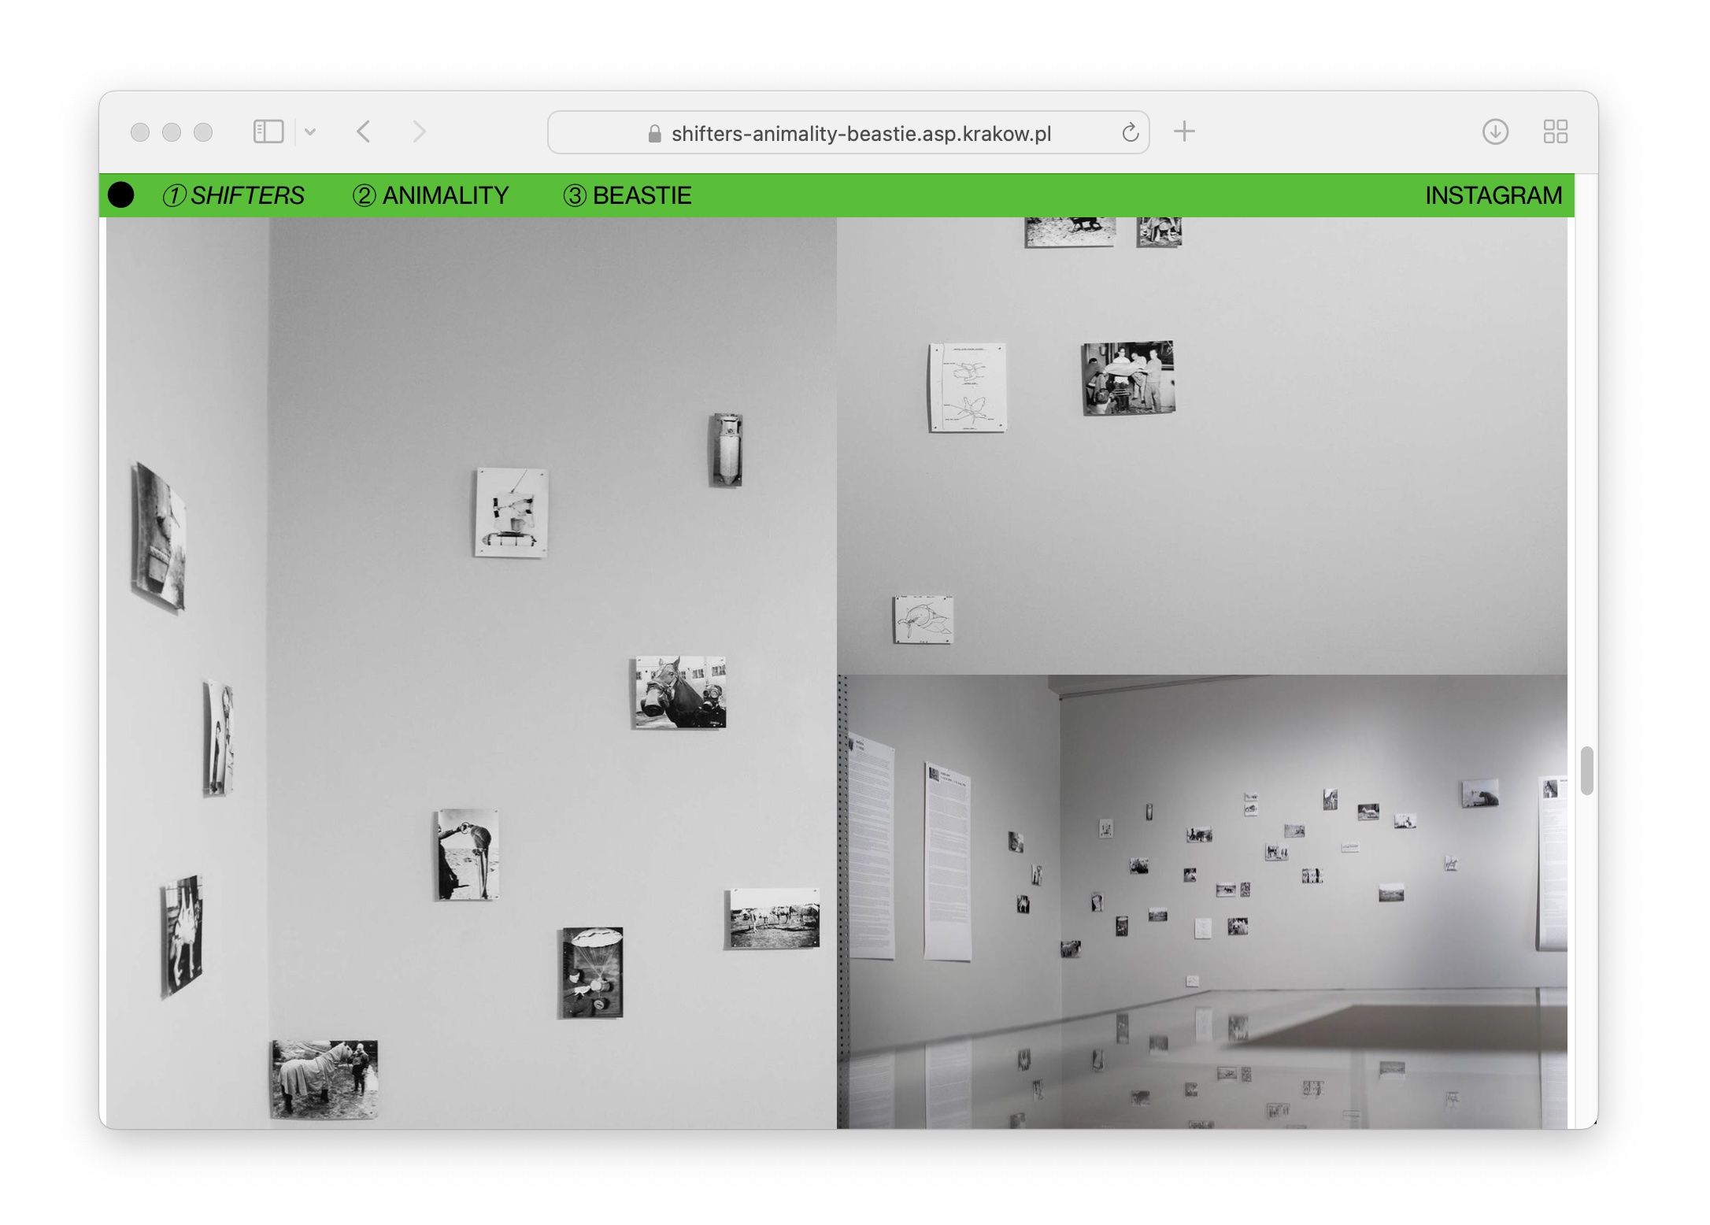This screenshot has width=1710, height=1225.
Task: Reload page with refresh icon
Action: click(1130, 133)
